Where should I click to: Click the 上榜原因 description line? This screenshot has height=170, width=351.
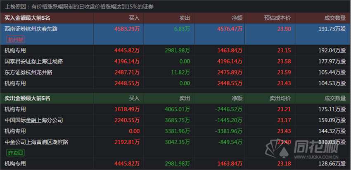(79, 7)
